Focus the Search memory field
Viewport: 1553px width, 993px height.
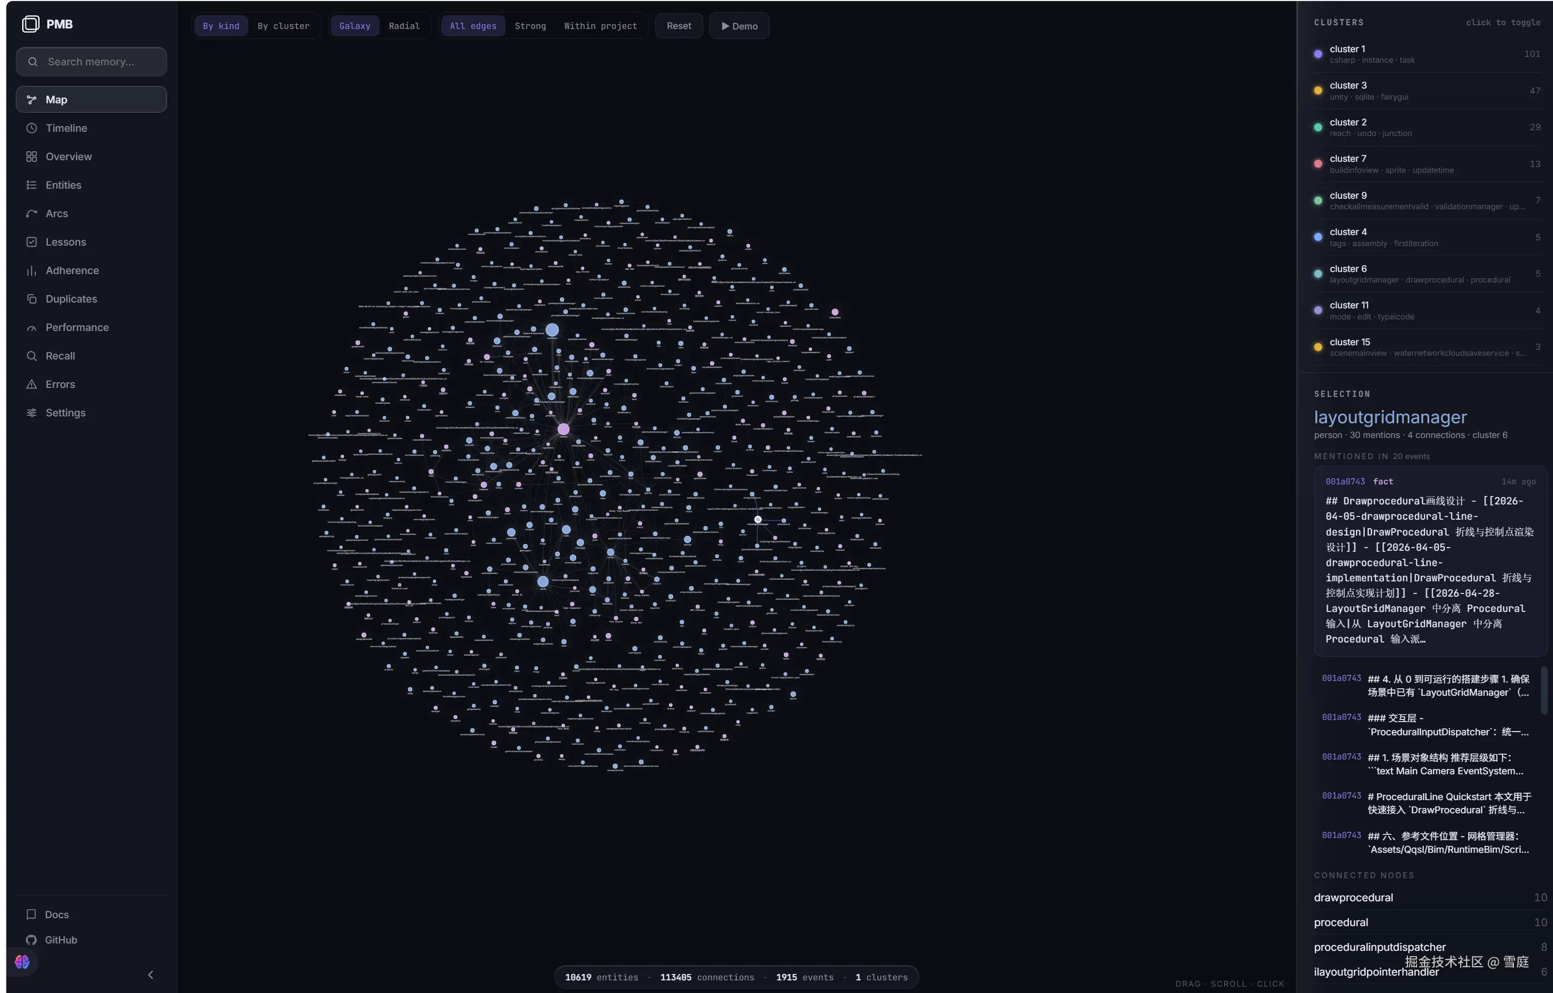coord(91,62)
